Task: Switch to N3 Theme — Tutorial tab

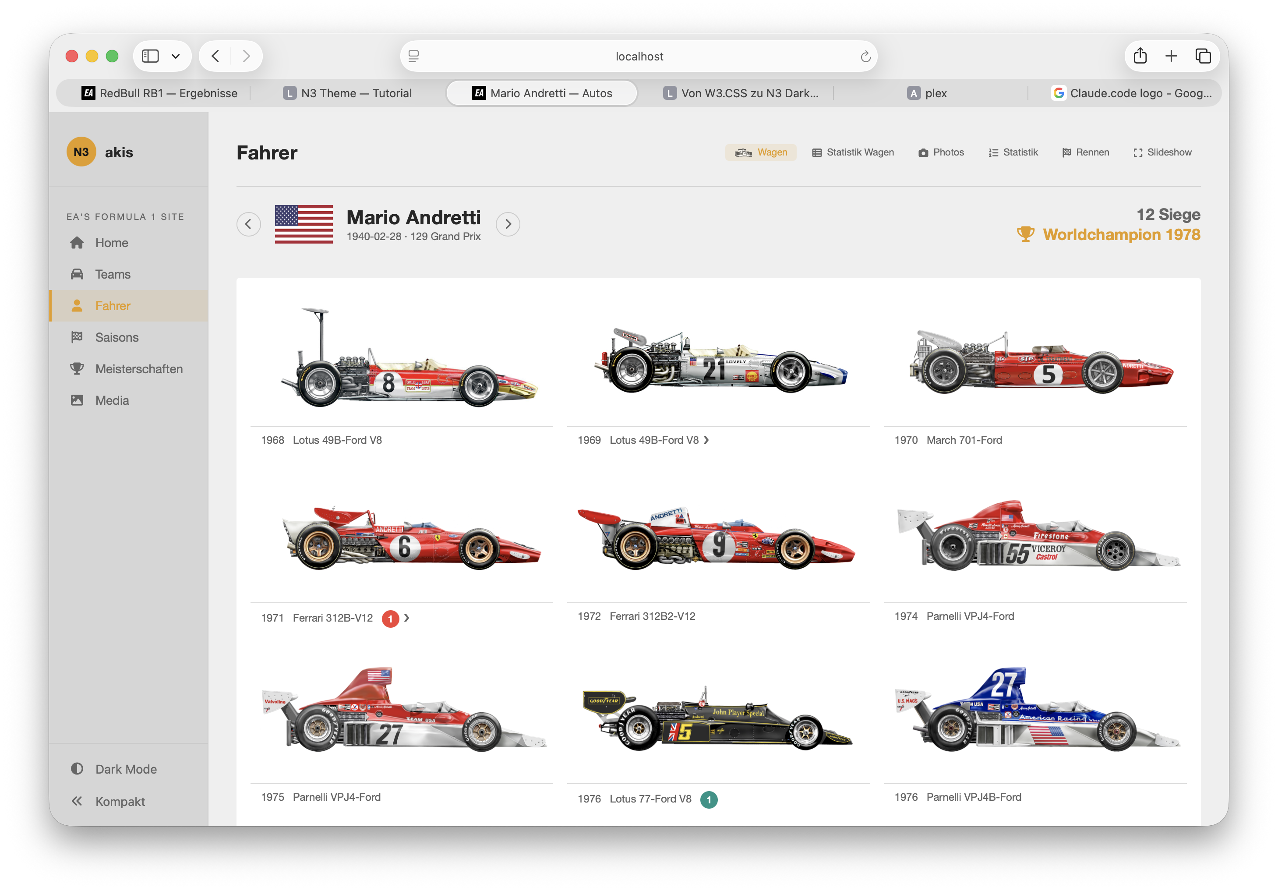Action: pyautogui.click(x=347, y=93)
